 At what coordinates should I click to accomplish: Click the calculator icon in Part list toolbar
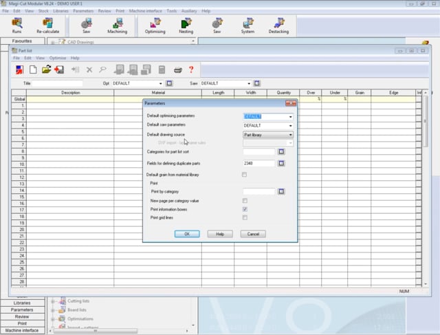162,69
